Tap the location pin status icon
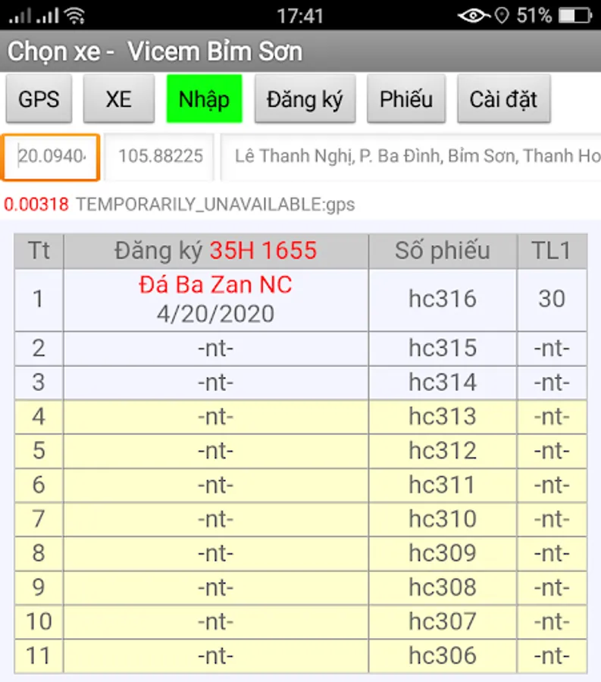This screenshot has width=601, height=682. click(x=502, y=16)
